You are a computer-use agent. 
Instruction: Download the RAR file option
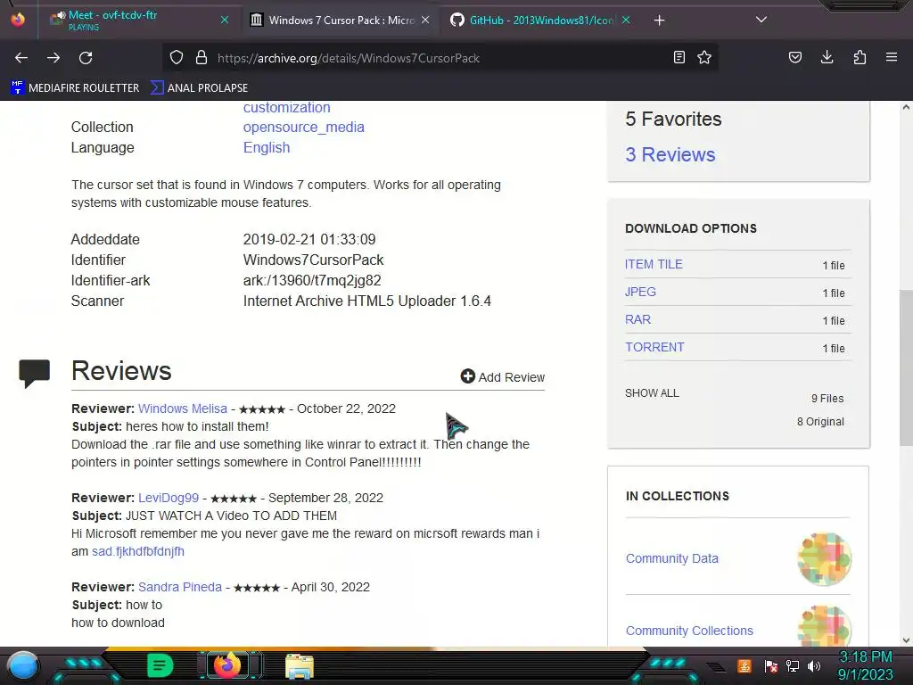[x=637, y=320]
